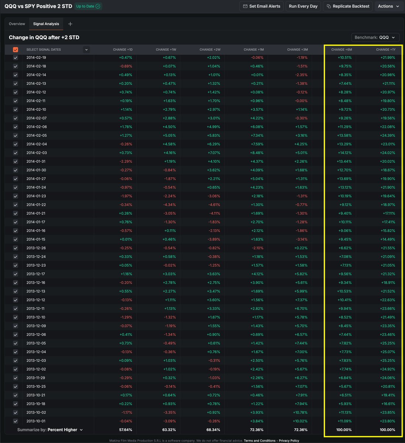Sort by the CHANGE +3M column header
The width and height of the screenshot is (405, 443).
coord(297,49)
